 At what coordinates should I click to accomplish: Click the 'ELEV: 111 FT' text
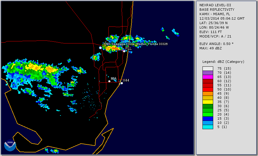coord(211,32)
